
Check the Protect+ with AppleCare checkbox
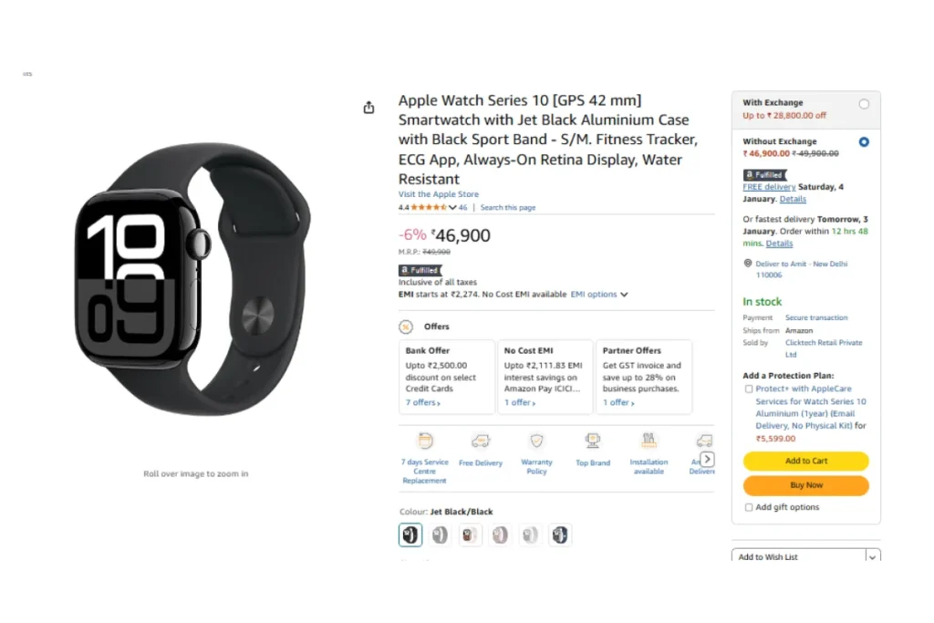pyautogui.click(x=749, y=389)
